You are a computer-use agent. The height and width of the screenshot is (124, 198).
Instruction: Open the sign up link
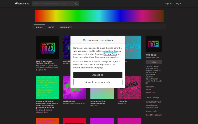click(x=168, y=4)
